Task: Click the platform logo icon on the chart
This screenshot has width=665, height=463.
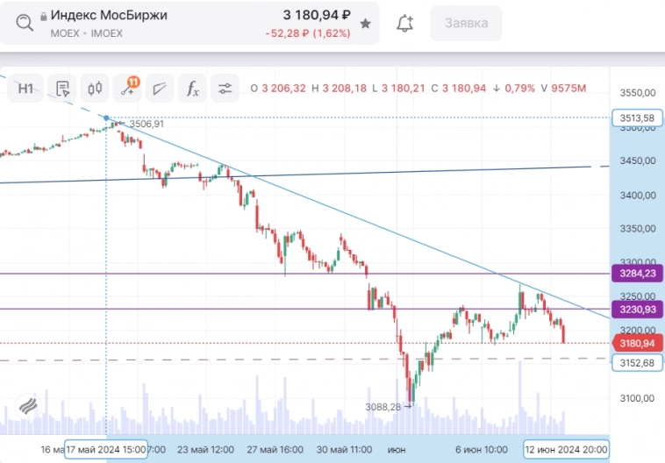Action: (x=27, y=407)
